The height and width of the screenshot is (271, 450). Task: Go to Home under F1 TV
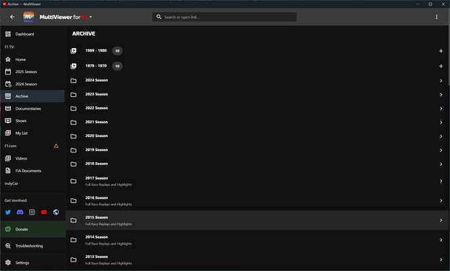click(33, 60)
